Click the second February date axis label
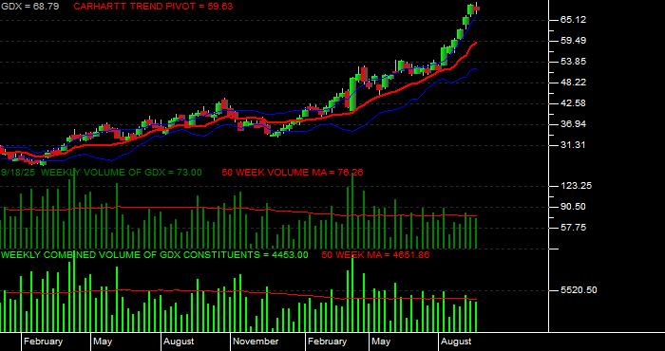The height and width of the screenshot is (351, 665). (327, 342)
